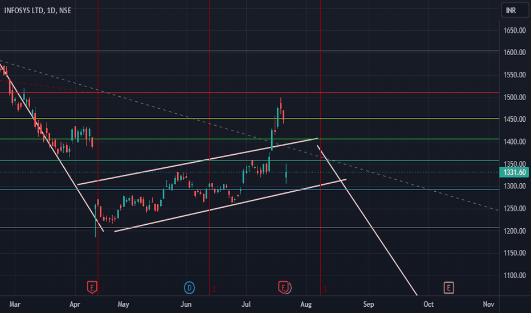Click the 1650.00 price axis label
This screenshot has height=313, width=531.
tap(514, 31)
